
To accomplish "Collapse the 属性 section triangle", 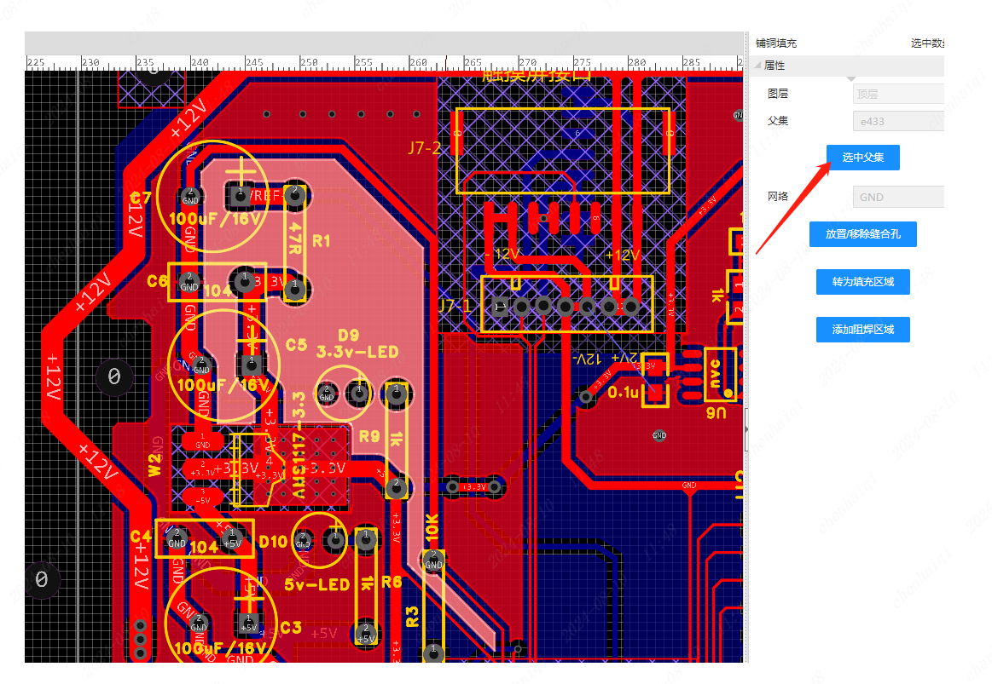I will coord(757,66).
